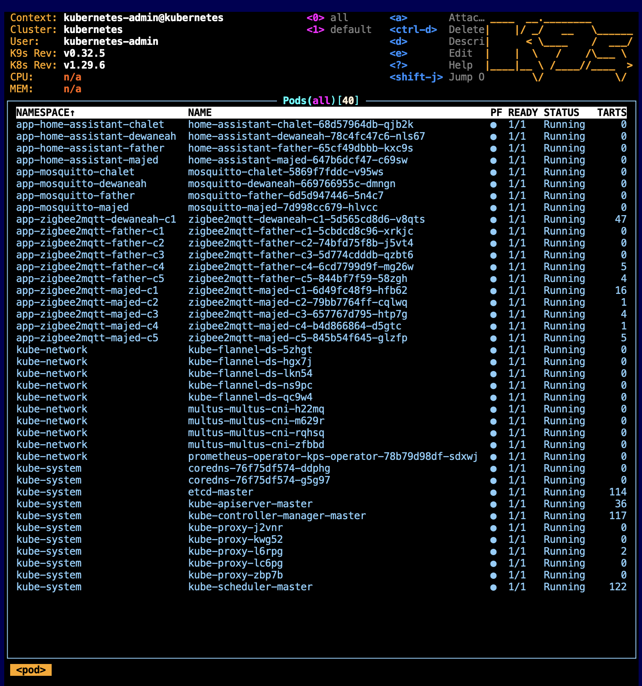Screen dimensions: 642x686
Task: Click the 1/1 ready value of kube-proxy-lc6pg
Action: pyautogui.click(x=517, y=563)
